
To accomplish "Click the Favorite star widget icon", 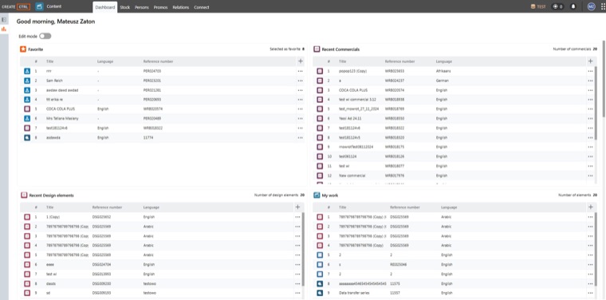I will coord(23,49).
